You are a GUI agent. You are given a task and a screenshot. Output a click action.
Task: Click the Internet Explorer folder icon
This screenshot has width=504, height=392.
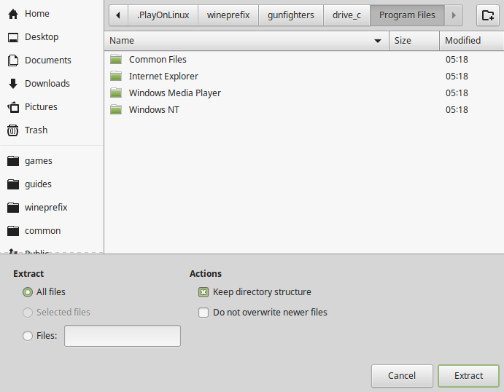click(116, 76)
